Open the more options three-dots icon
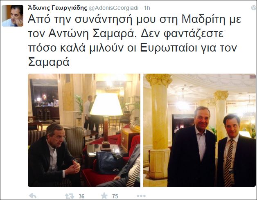 141,196
